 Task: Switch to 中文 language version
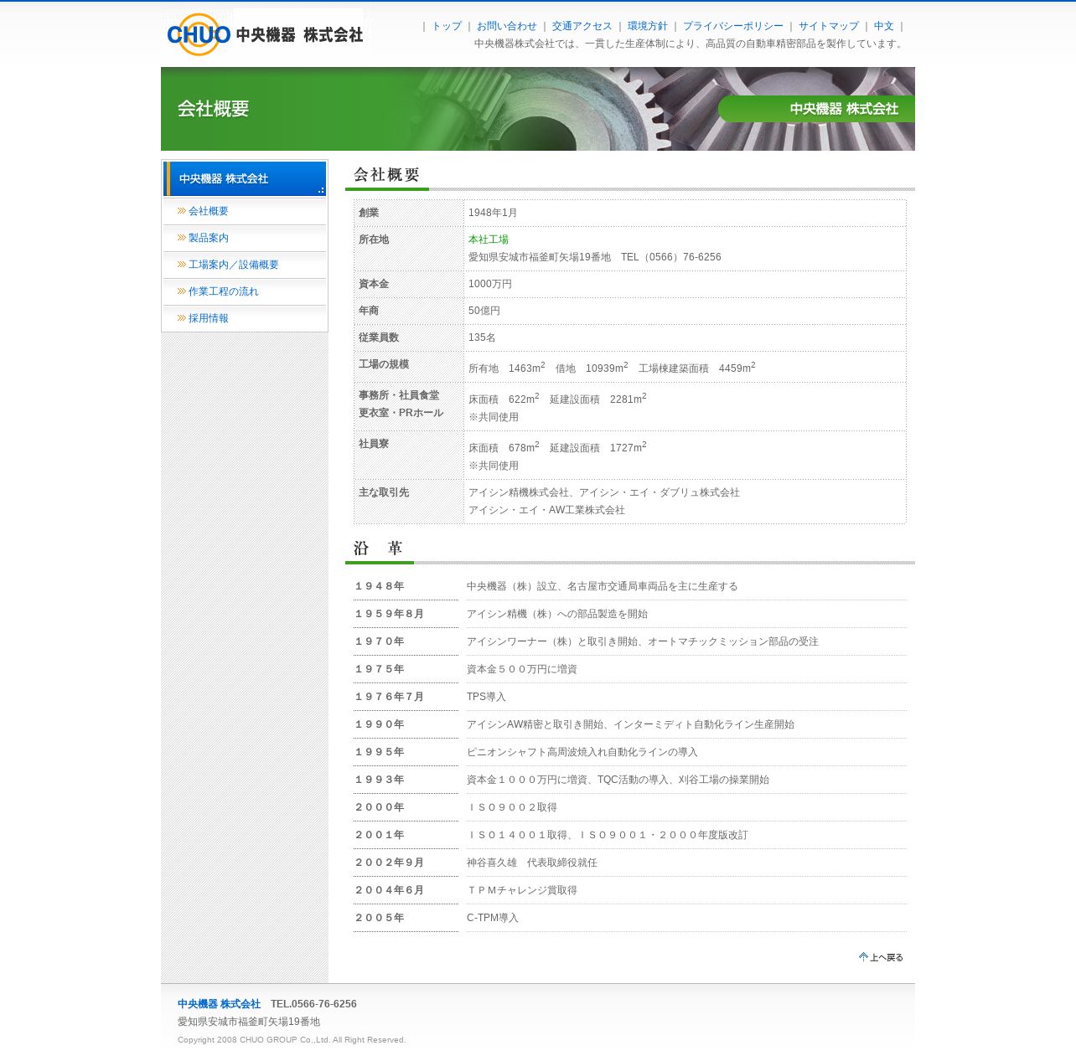point(883,26)
